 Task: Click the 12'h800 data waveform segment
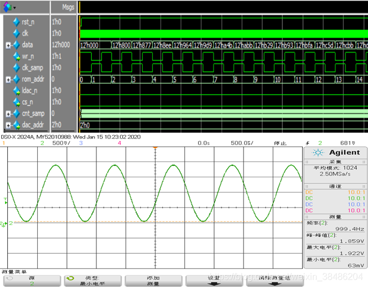[122, 45]
